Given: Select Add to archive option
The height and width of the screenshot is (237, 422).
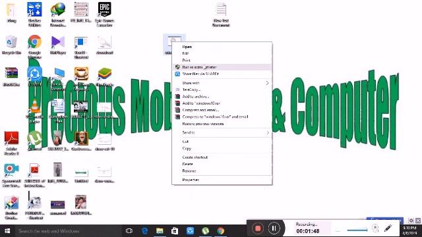Looking at the screenshot, I should click(x=222, y=97).
